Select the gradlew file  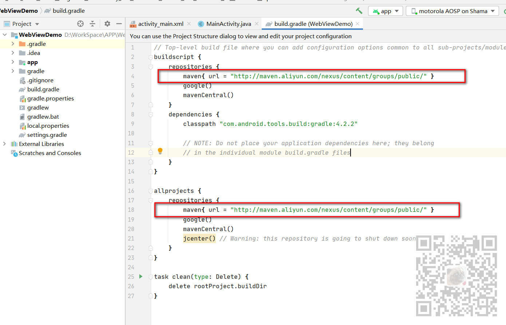[38, 107]
